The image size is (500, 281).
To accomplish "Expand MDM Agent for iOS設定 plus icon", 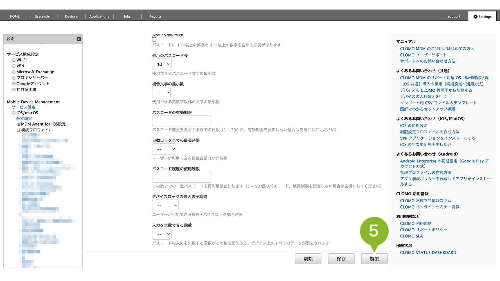I will pyautogui.click(x=19, y=124).
